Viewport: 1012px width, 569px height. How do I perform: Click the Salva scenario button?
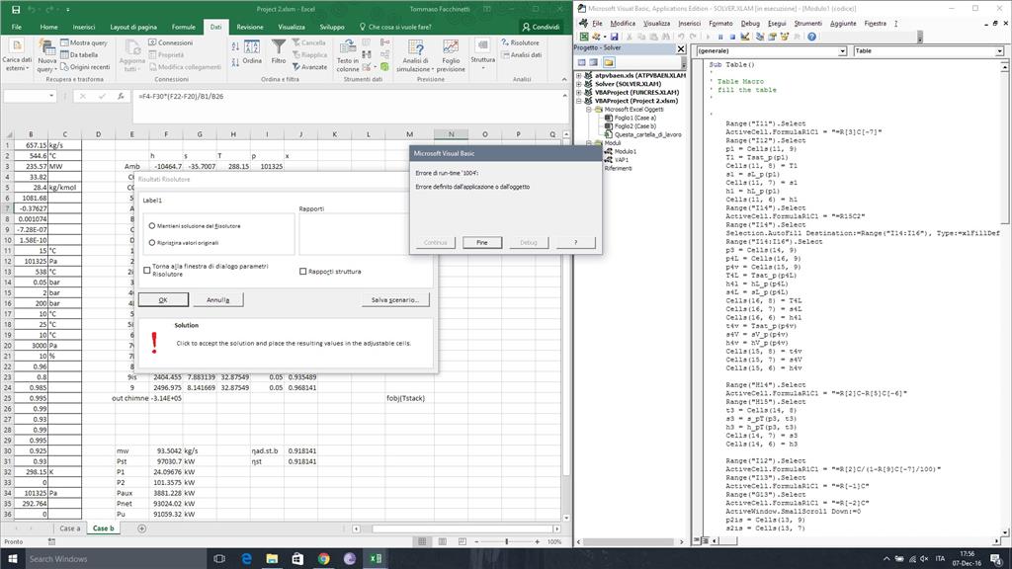(395, 300)
